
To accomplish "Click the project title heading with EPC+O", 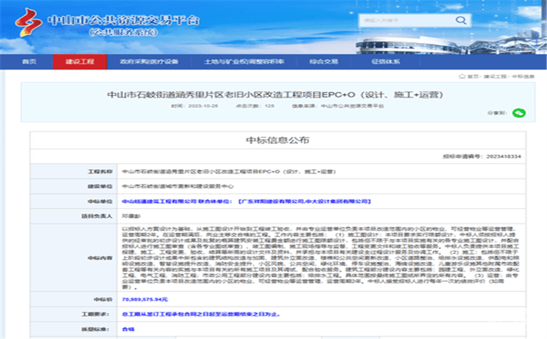I will click(x=274, y=94).
